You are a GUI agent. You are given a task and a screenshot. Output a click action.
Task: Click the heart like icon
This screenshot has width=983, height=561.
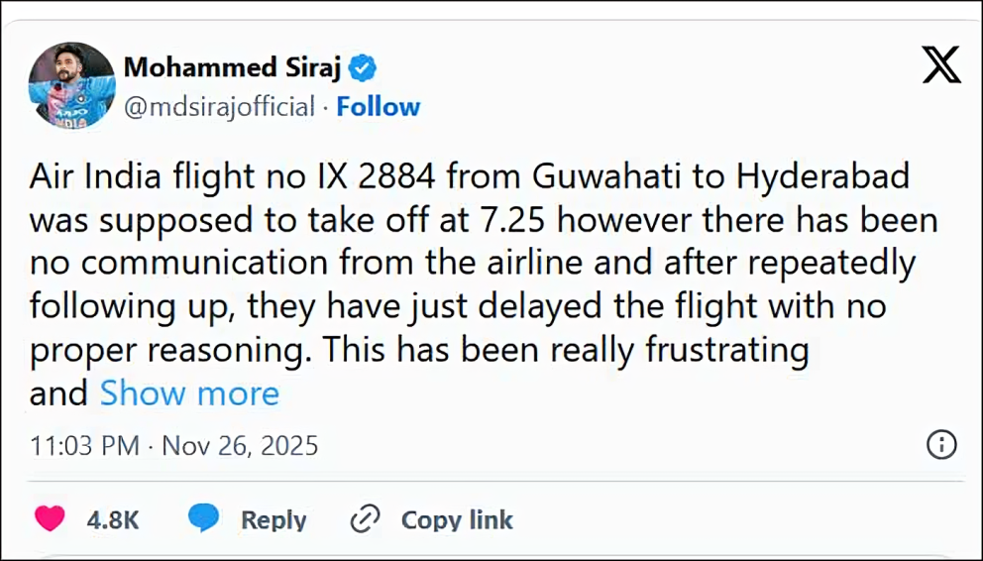(x=51, y=519)
